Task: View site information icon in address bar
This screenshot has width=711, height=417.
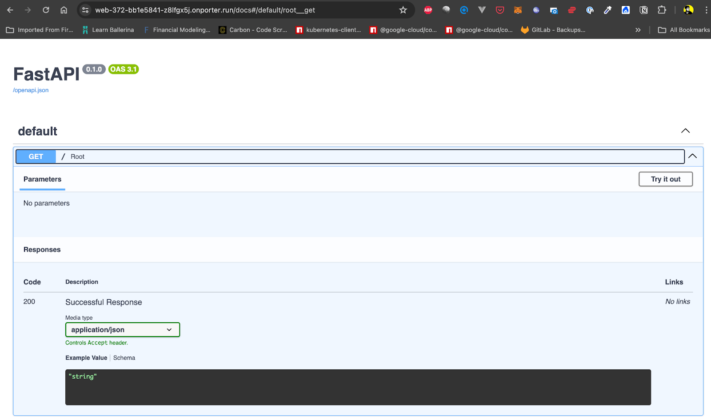Action: tap(85, 10)
